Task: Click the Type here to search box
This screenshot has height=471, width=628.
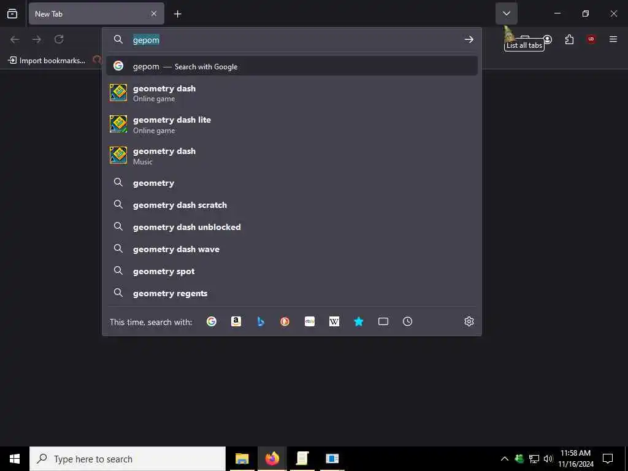Action: (128, 459)
